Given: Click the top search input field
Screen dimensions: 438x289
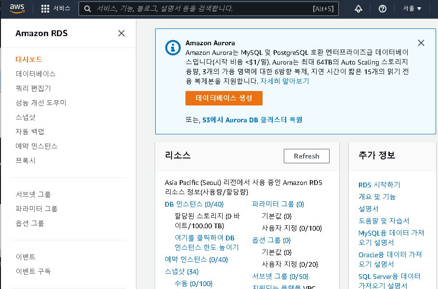Looking at the screenshot, I should tap(208, 9).
